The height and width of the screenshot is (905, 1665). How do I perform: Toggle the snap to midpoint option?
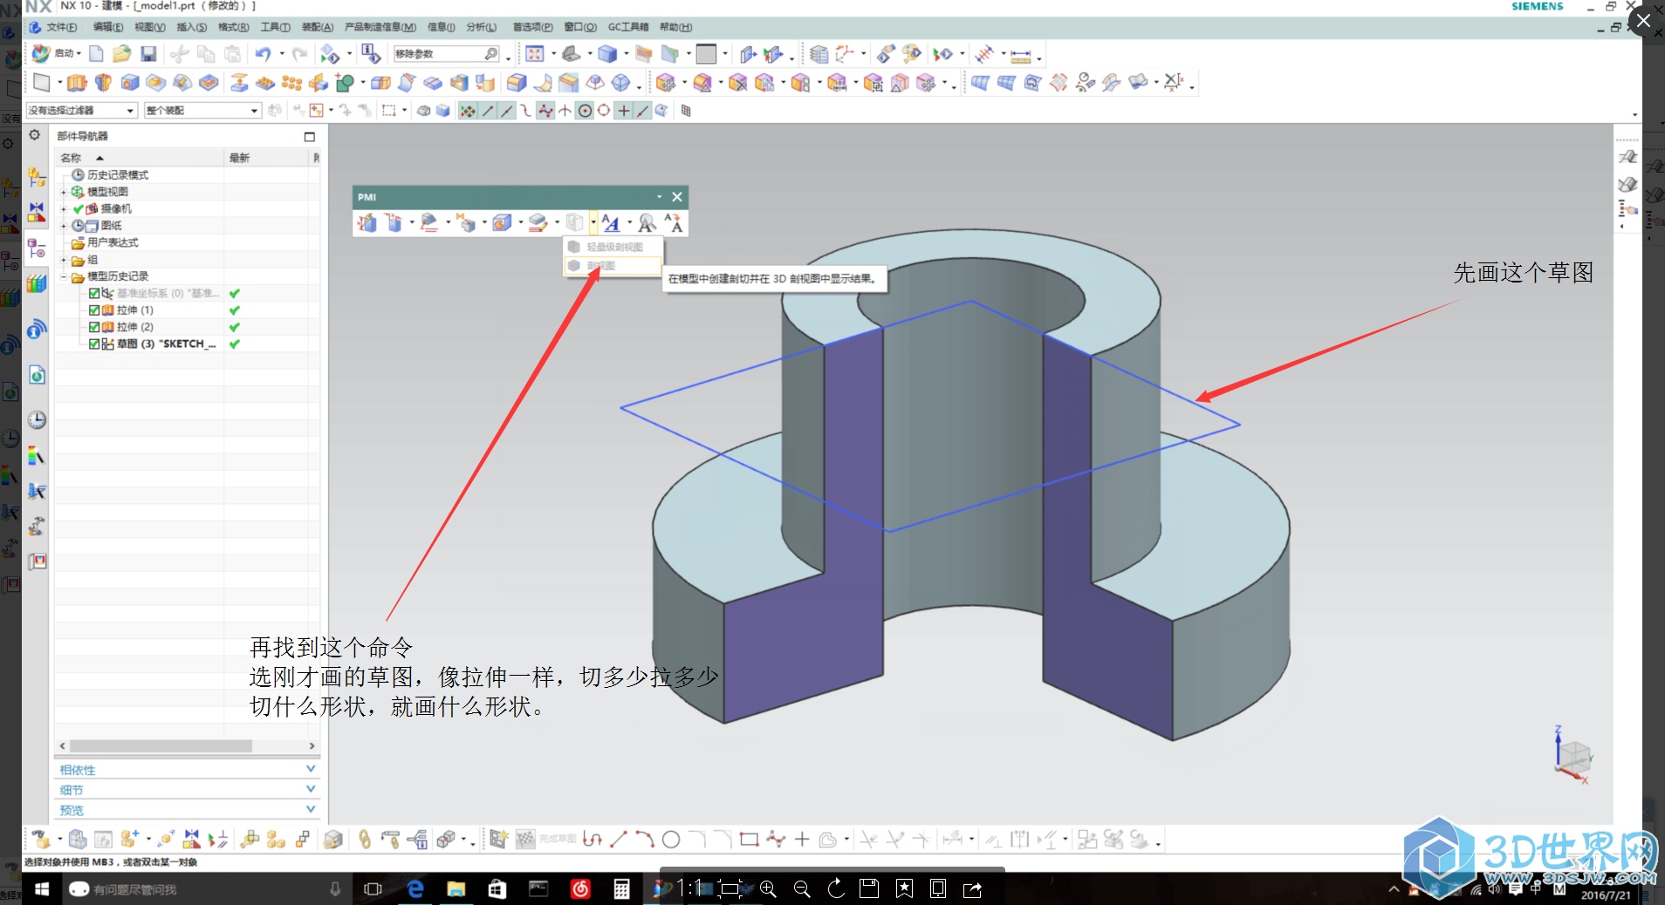507,111
